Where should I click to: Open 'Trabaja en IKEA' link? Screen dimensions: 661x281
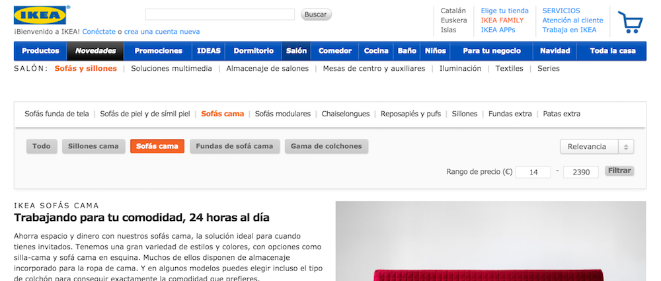[x=569, y=30]
